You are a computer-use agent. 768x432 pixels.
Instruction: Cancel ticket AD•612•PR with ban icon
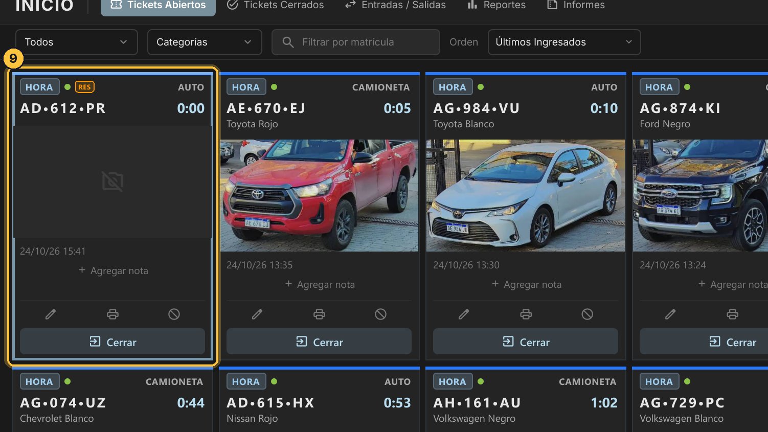174,314
